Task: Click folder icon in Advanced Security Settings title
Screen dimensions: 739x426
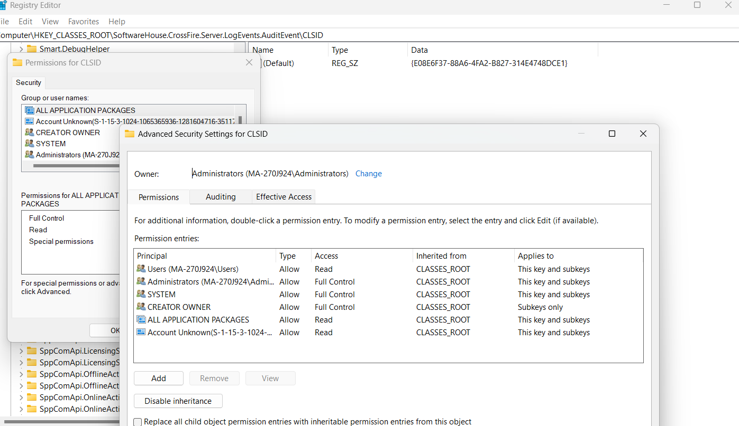Action: [130, 134]
